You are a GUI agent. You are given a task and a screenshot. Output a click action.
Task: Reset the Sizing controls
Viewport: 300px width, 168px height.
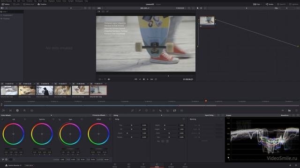pyautogui.click(x=184, y=119)
